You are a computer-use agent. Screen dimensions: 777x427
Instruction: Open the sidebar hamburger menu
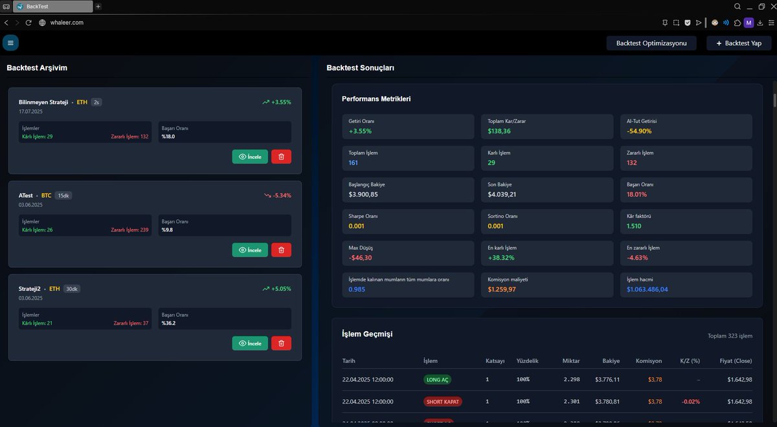(10, 42)
